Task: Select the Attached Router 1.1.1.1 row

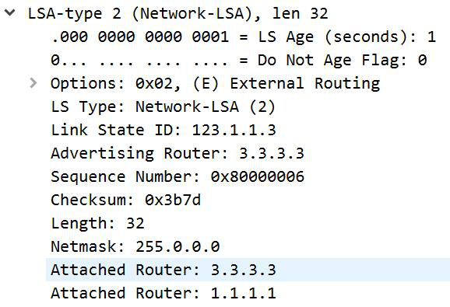Action: tap(163, 293)
